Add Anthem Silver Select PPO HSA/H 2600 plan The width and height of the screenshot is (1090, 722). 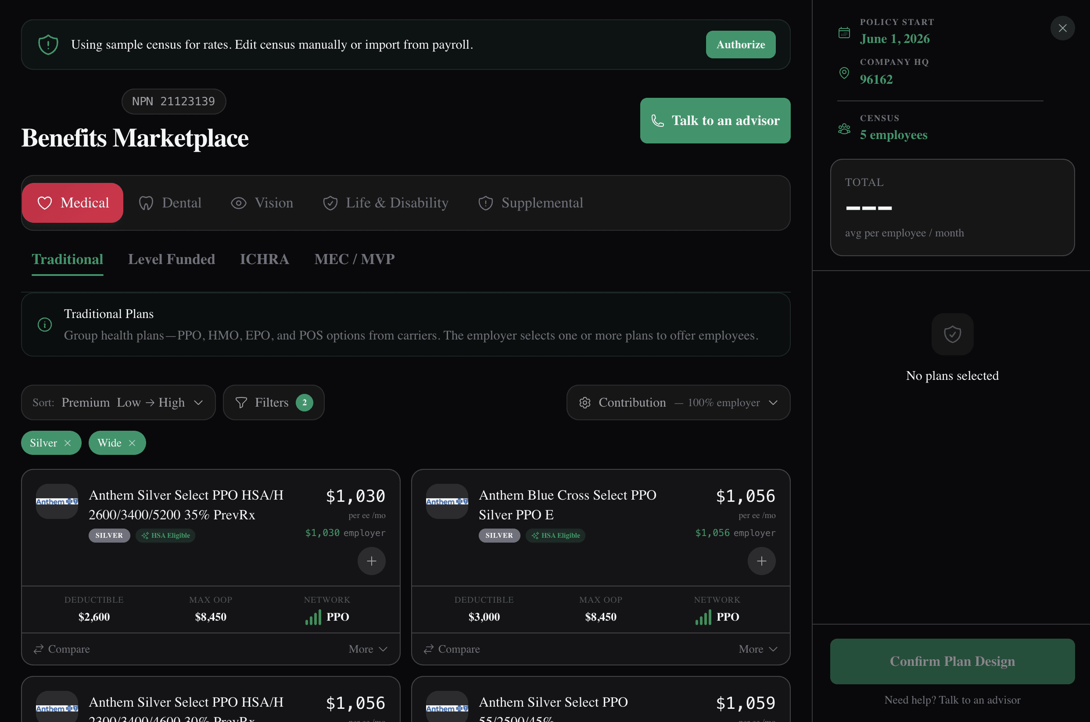click(x=372, y=561)
